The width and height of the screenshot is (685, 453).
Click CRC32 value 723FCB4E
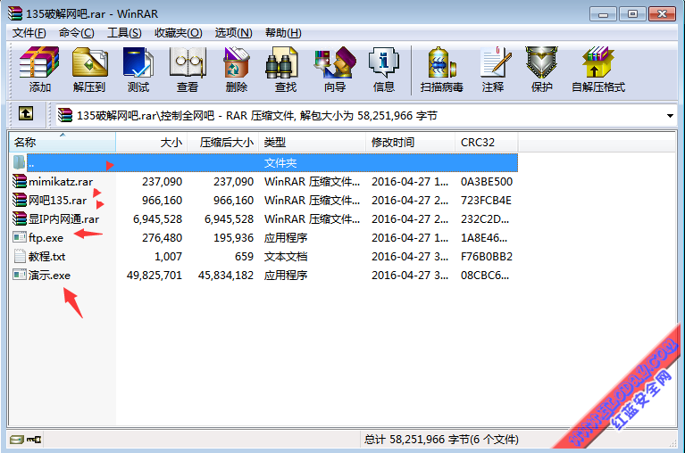(486, 200)
